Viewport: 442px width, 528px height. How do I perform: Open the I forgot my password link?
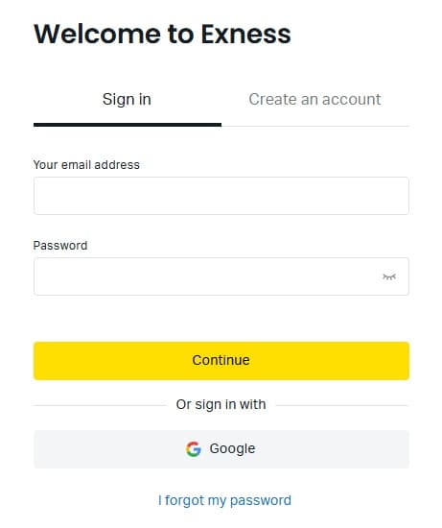click(224, 501)
